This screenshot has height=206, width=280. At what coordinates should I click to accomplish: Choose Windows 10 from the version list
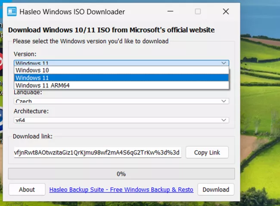point(121,70)
